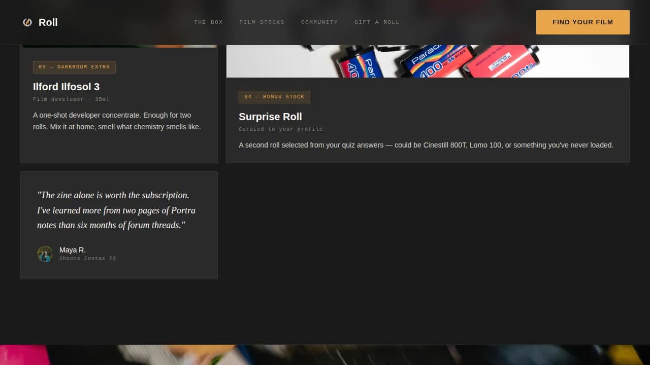Click the film canisters photo in Surprise Roll card
This screenshot has height=365, width=650.
[x=427, y=58]
